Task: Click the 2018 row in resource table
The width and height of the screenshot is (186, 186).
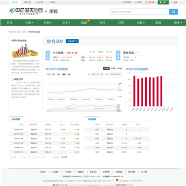Action: 117,130
